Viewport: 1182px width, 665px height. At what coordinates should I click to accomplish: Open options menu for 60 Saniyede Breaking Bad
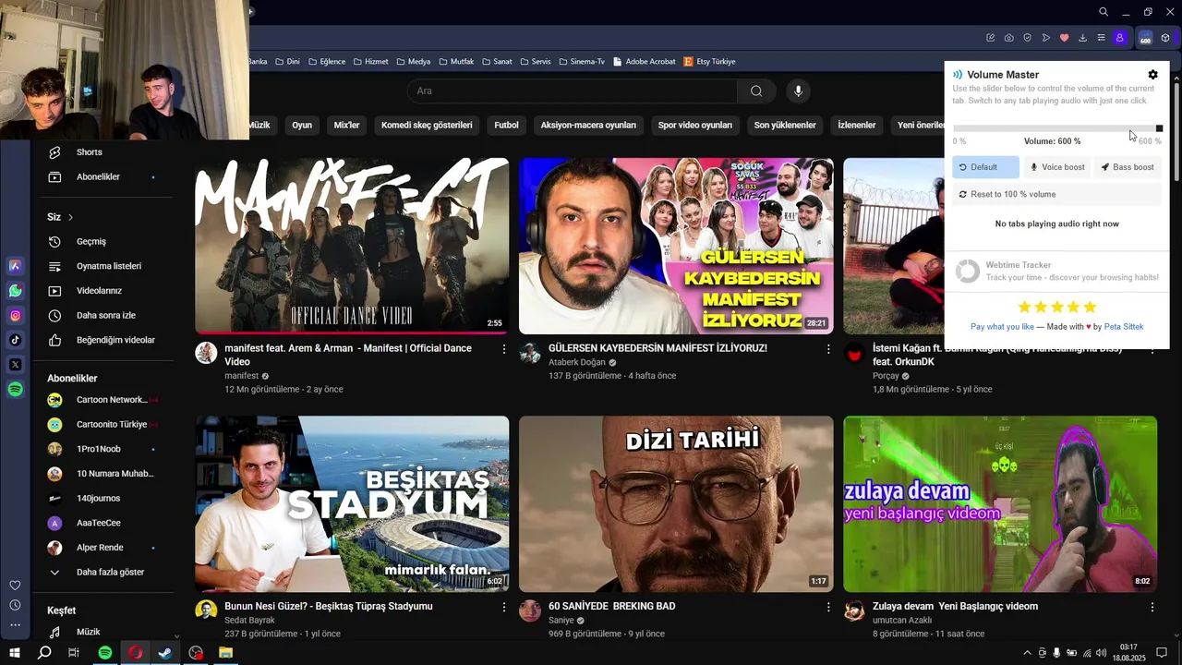click(x=828, y=607)
